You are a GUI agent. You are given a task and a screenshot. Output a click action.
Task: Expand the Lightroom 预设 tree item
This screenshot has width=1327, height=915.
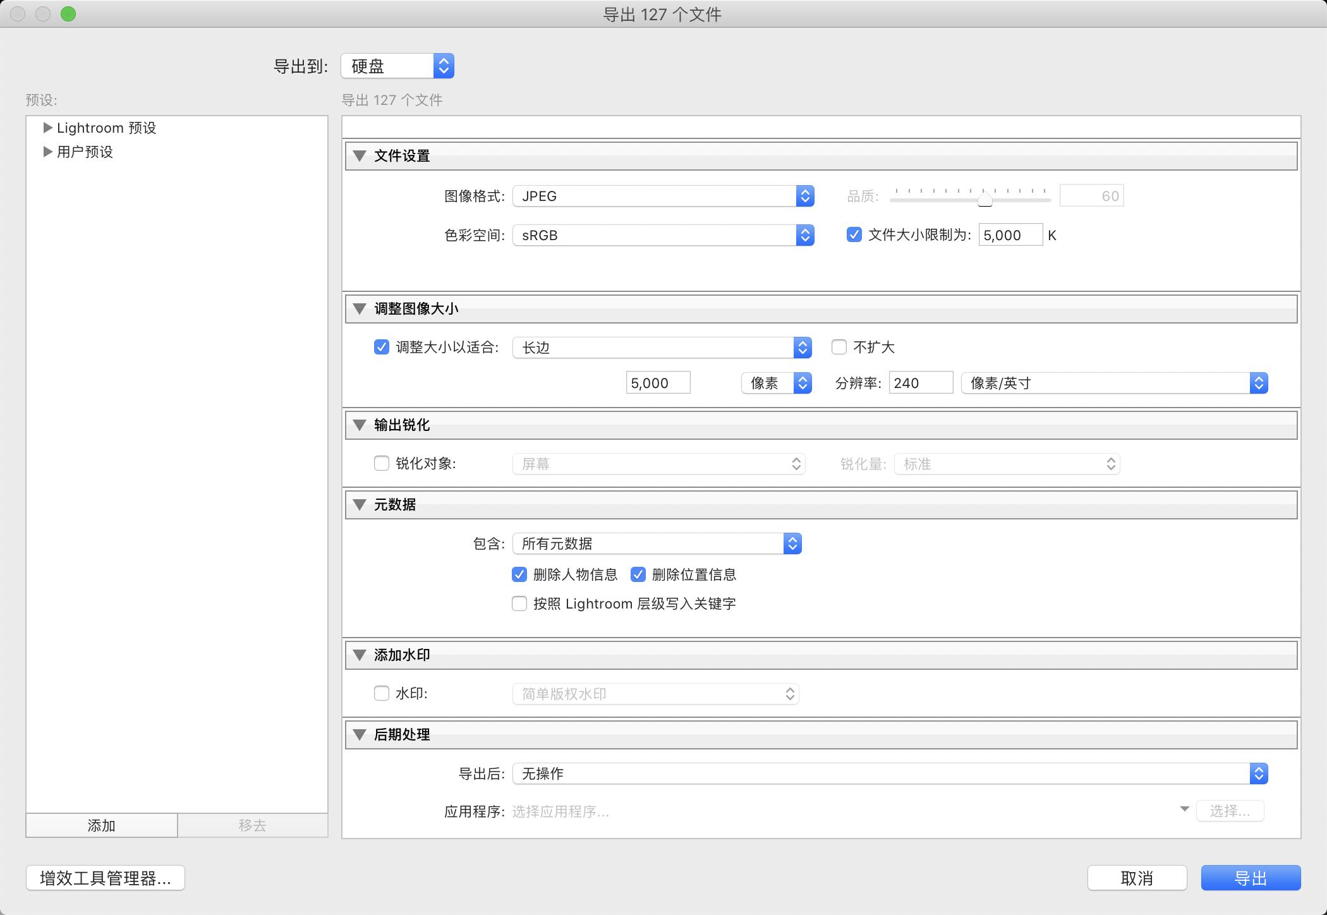click(x=47, y=128)
